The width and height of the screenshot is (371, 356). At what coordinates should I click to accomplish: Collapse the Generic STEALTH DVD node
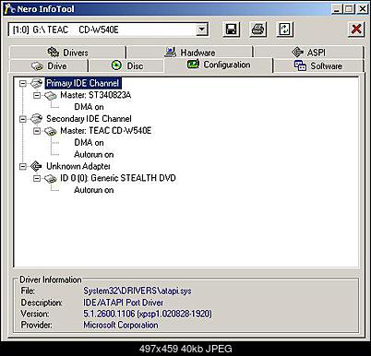tap(37, 178)
